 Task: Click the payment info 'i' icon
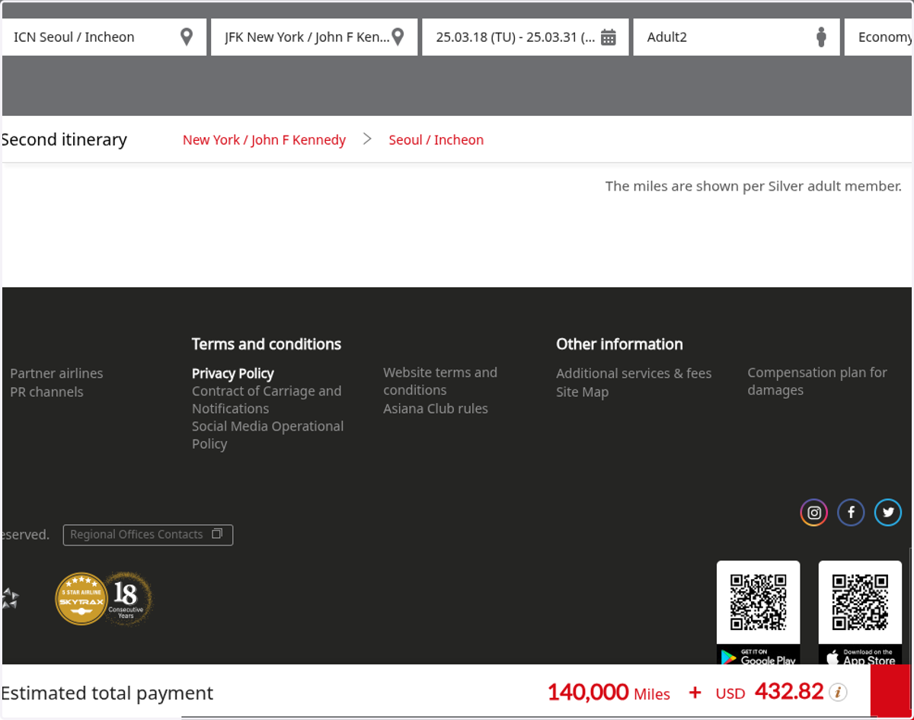coord(838,692)
